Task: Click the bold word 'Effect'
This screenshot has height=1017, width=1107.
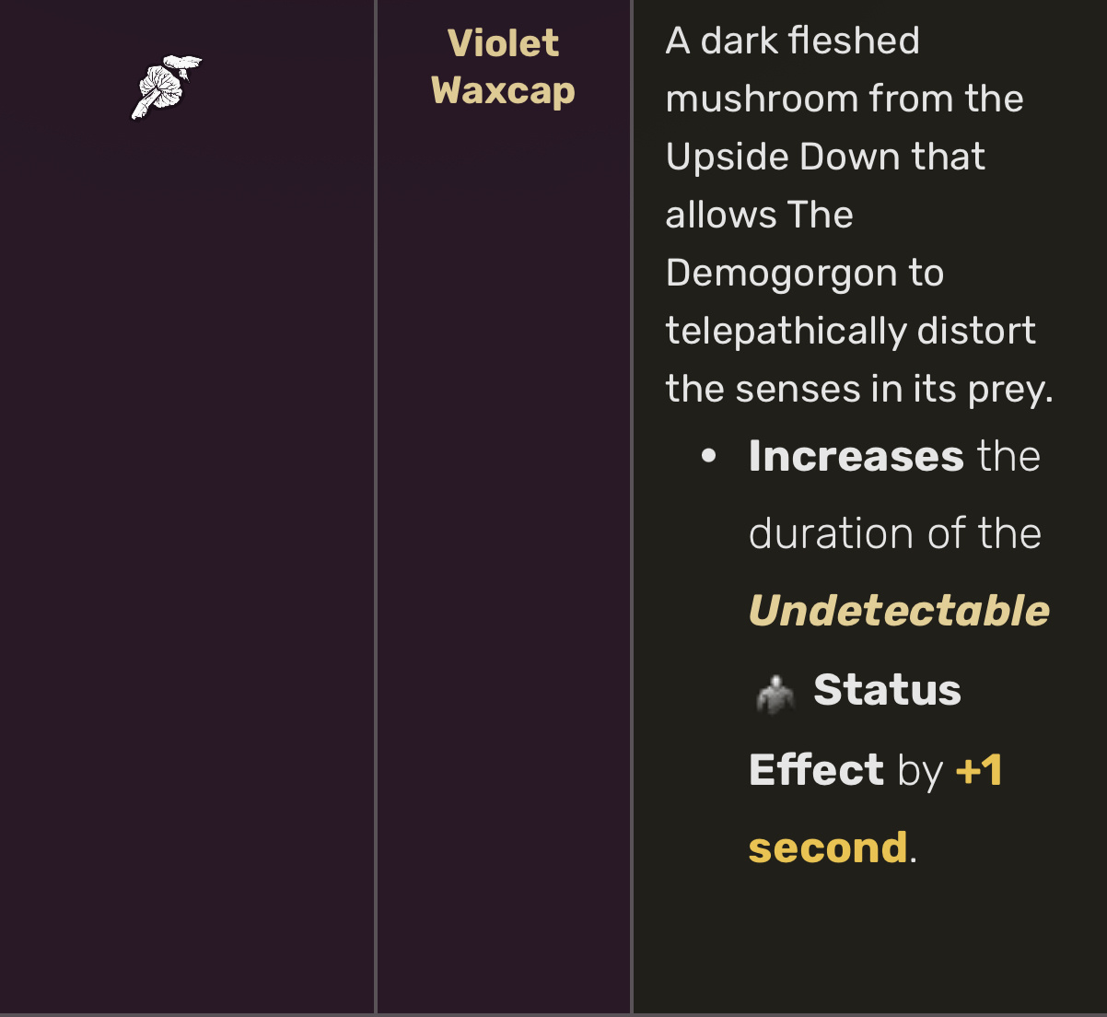Action: pos(816,769)
